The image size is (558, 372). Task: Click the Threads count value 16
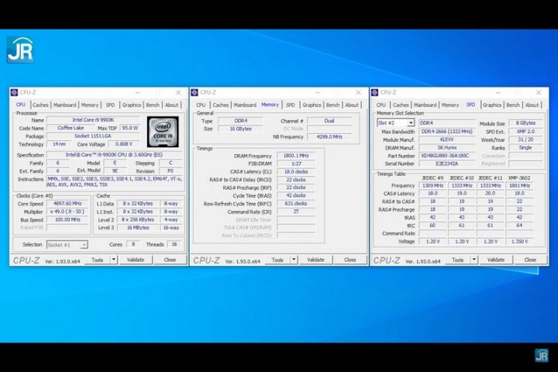coord(174,244)
